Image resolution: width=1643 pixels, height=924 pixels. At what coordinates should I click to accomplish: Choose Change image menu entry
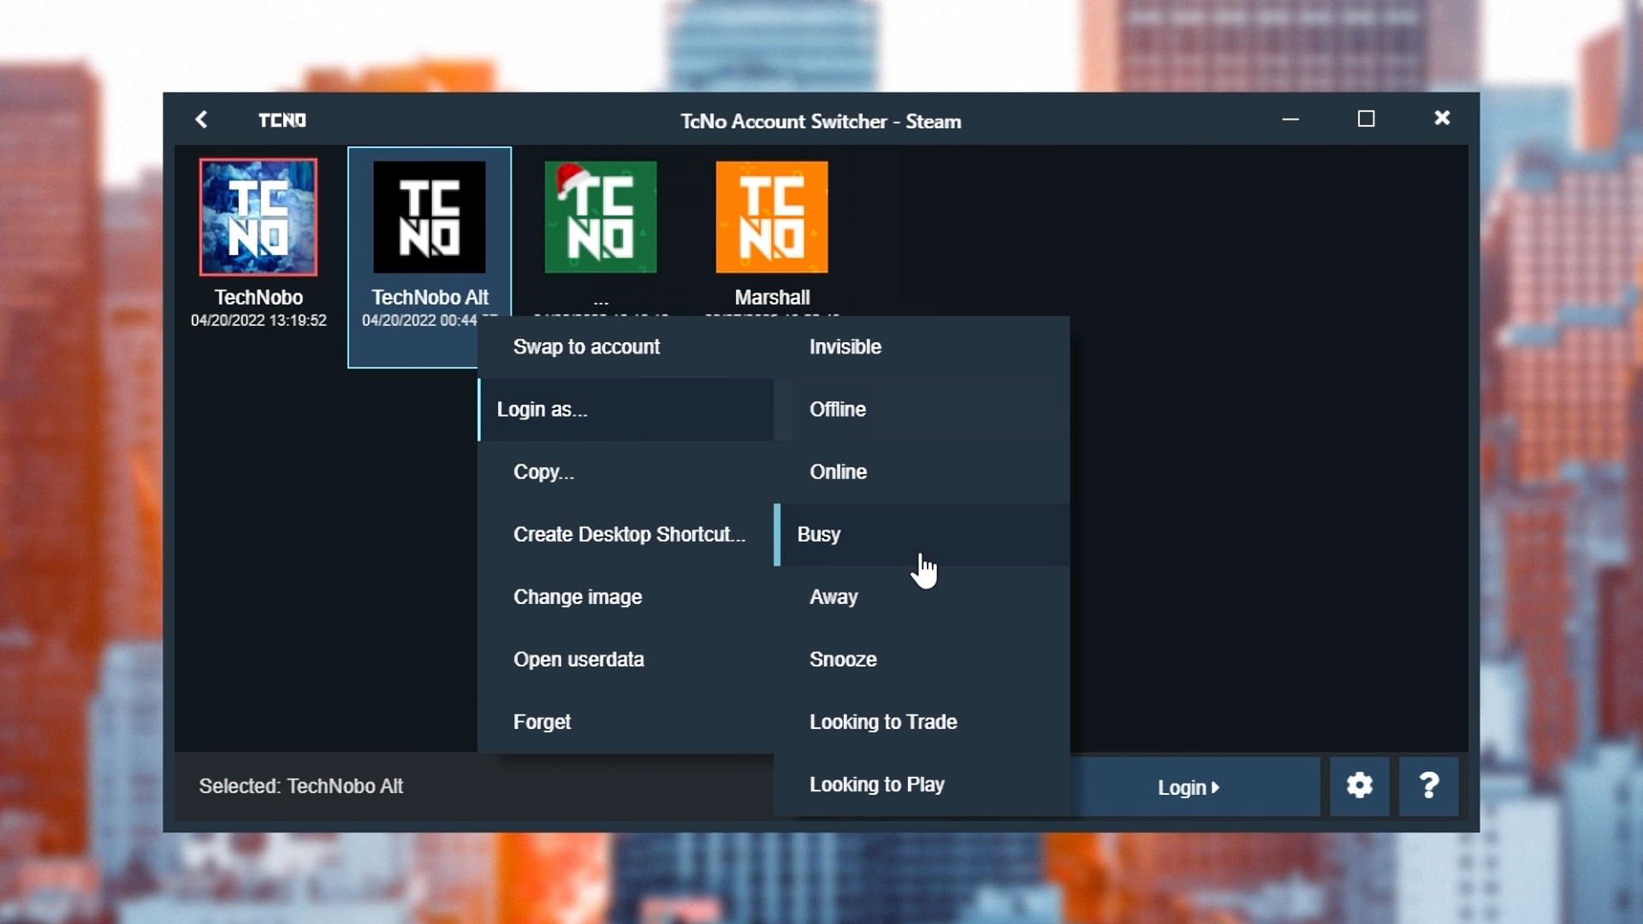pos(578,596)
